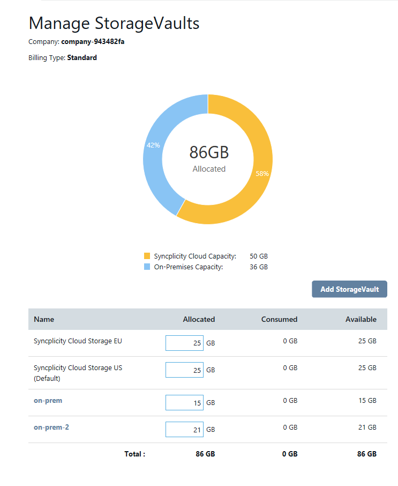398x486 pixels.
Task: Click the Syncplicity Cloud Storage EU row name
Action: click(x=78, y=341)
